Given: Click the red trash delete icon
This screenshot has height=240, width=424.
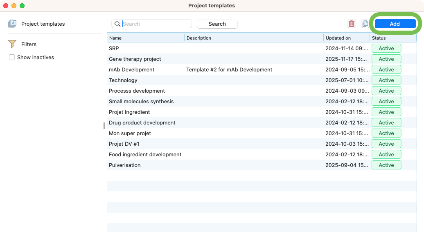Looking at the screenshot, I should (352, 24).
